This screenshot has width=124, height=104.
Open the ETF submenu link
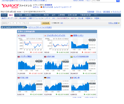click(x=16, y=18)
